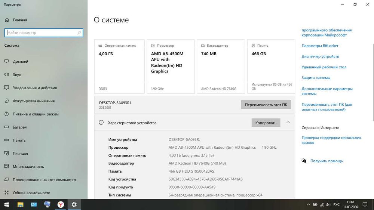Open Планшет tablet icon
The image size is (374, 210).
click(7, 153)
